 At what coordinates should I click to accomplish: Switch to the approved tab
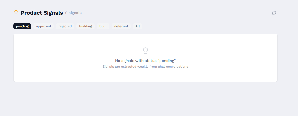(x=43, y=26)
